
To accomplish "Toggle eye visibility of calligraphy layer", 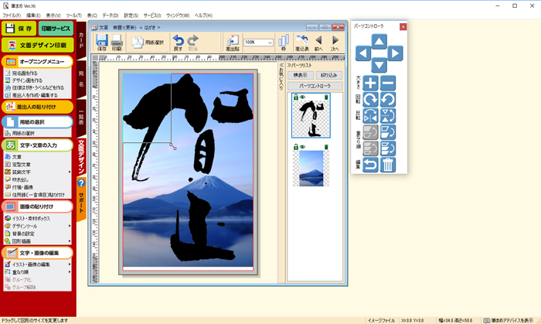I will tap(301, 97).
